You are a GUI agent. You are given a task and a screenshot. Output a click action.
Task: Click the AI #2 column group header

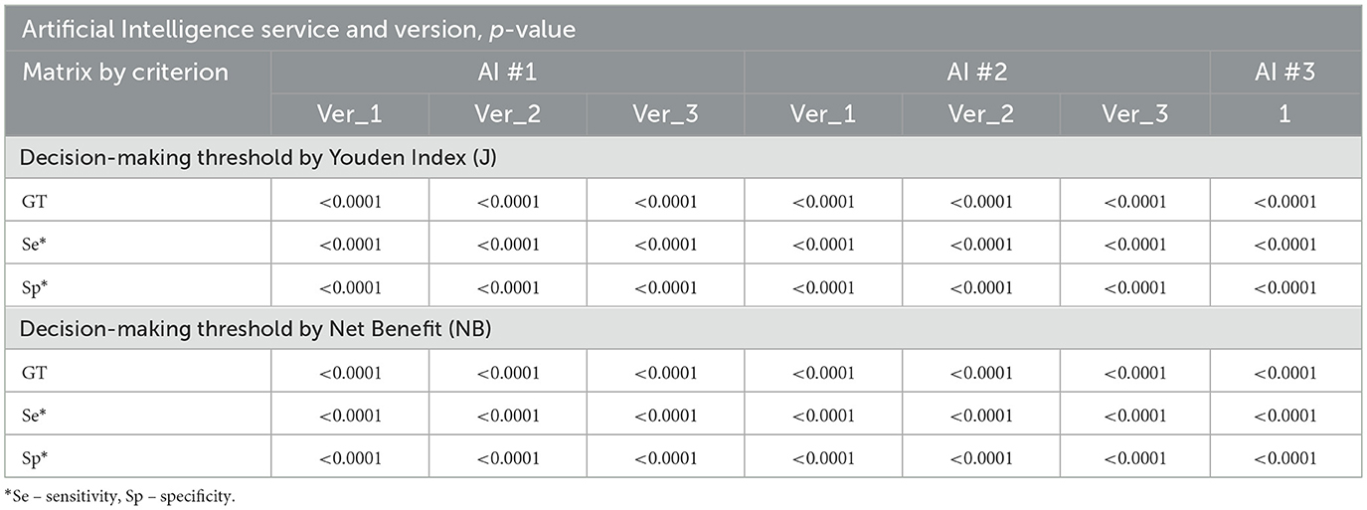(x=975, y=73)
